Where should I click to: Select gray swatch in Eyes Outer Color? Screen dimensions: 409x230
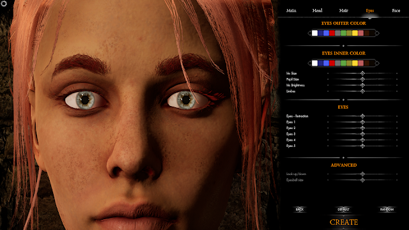(338, 33)
